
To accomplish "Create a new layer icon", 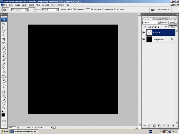I will pyautogui.click(x=168, y=125).
